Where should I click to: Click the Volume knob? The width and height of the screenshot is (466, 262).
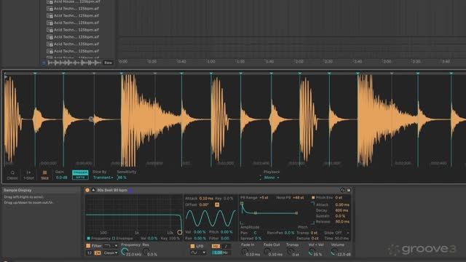pos(333,252)
